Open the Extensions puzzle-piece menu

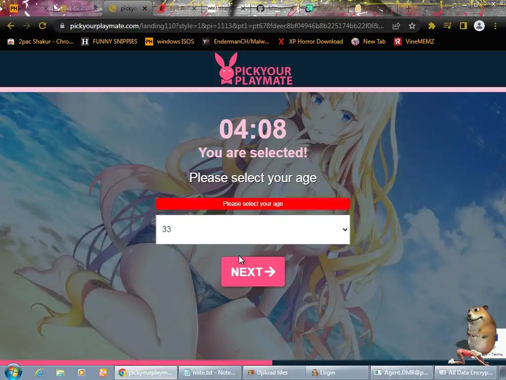tap(431, 26)
